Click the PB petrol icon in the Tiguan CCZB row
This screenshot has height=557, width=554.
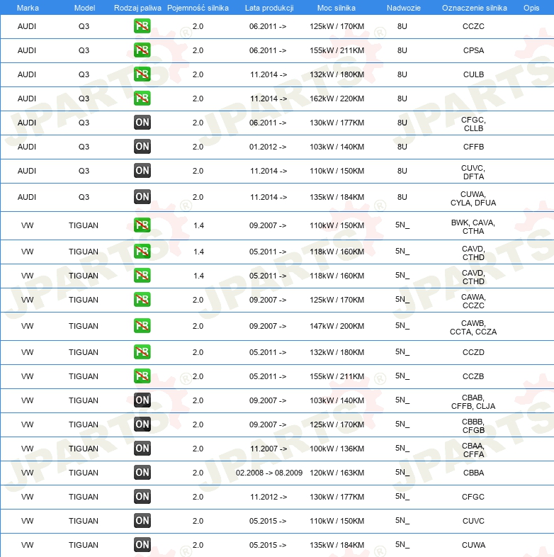(142, 376)
